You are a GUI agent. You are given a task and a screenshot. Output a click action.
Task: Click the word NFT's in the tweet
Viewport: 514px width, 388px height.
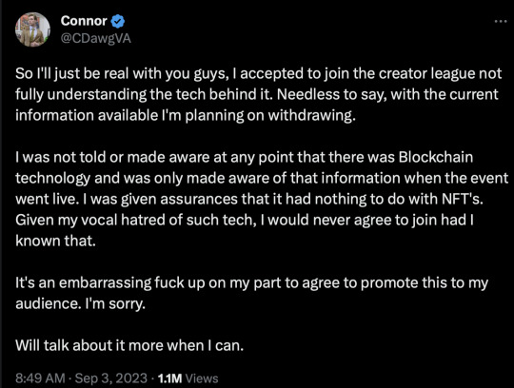pos(463,199)
